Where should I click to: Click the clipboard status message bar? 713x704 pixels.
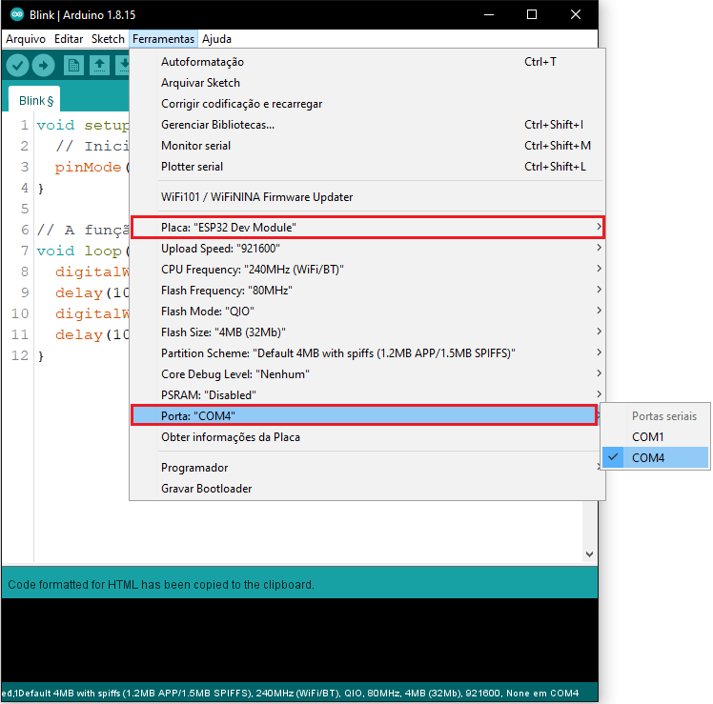pyautogui.click(x=299, y=584)
